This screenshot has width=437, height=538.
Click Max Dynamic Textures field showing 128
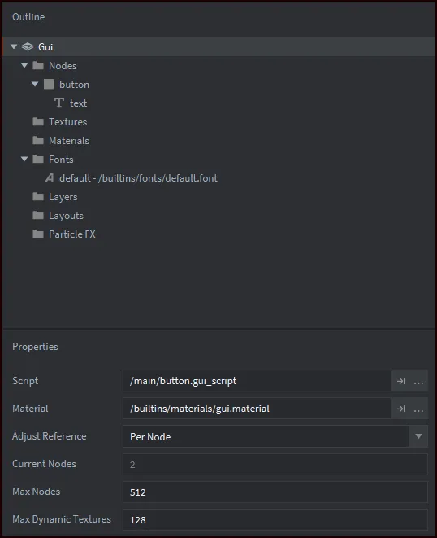275,519
